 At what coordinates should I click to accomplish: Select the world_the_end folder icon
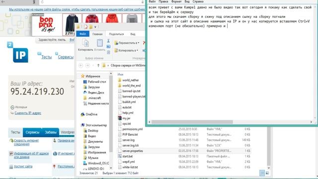click(120, 86)
